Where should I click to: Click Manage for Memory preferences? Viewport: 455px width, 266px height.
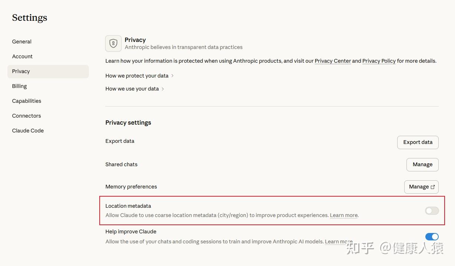click(419, 187)
